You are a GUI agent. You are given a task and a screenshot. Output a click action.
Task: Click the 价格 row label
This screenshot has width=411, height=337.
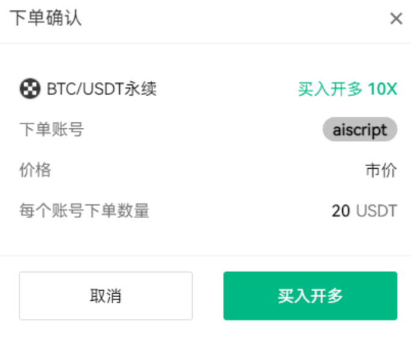[36, 169]
